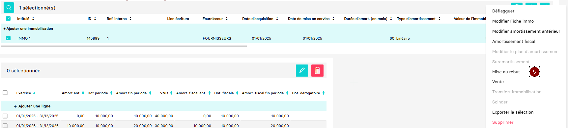
Task: Click the teal search magnifier icon
Action: [x=9, y=8]
